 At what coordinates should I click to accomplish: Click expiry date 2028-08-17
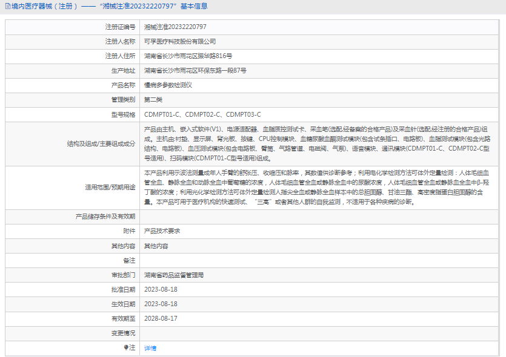point(161,318)
